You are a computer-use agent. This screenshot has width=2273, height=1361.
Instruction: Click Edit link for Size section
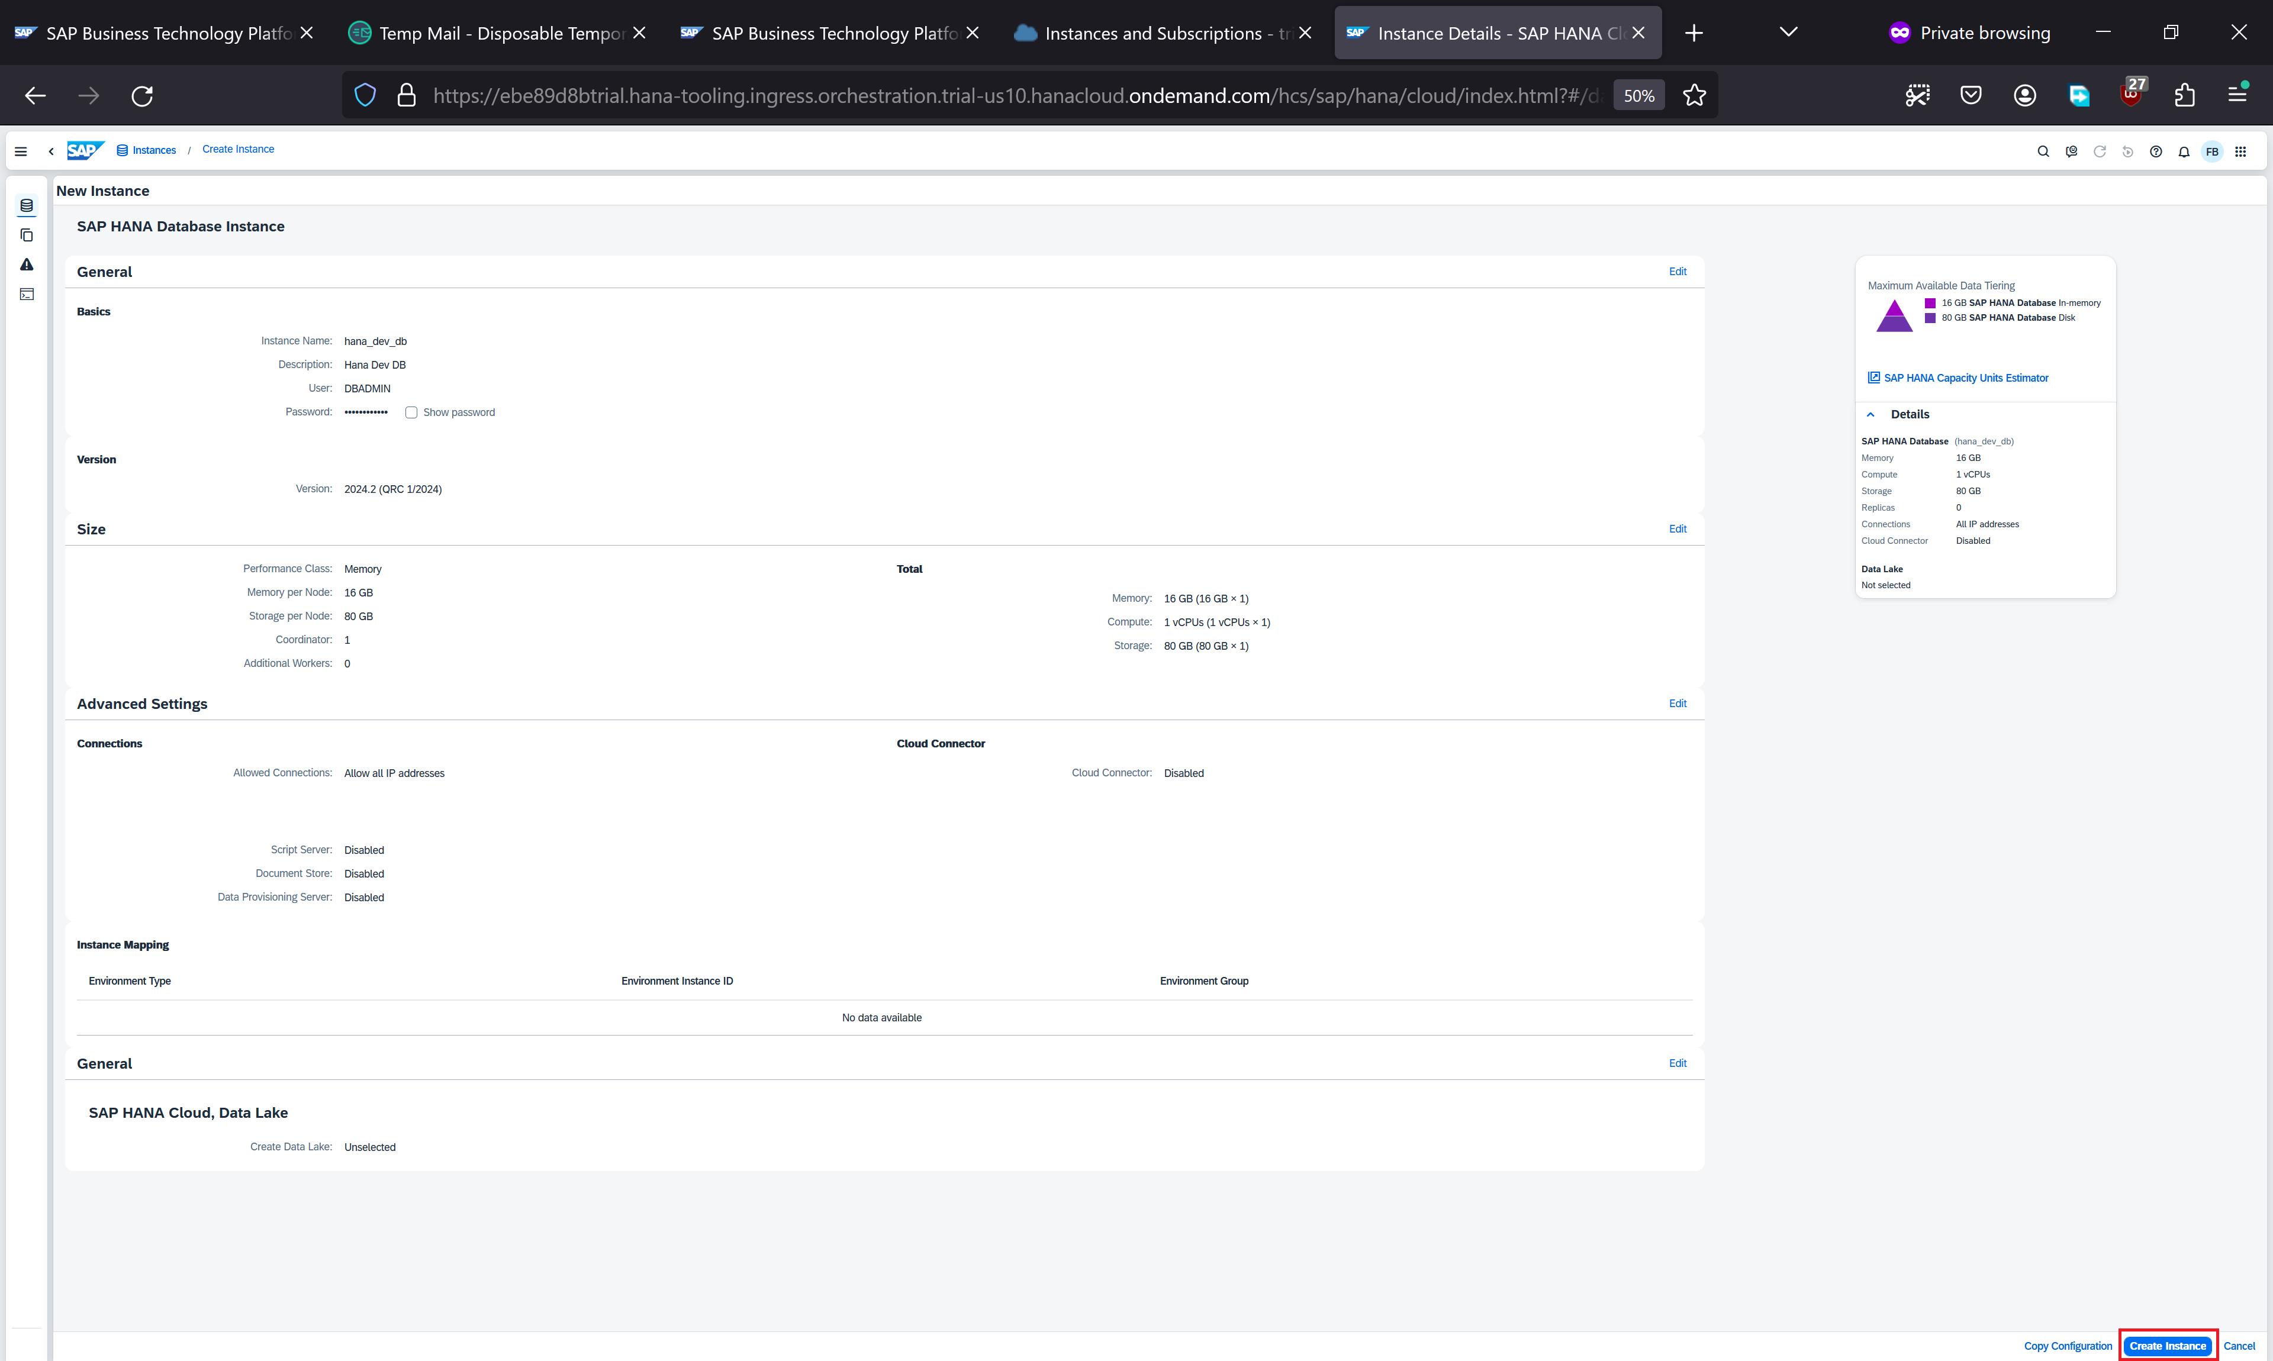[x=1677, y=529]
